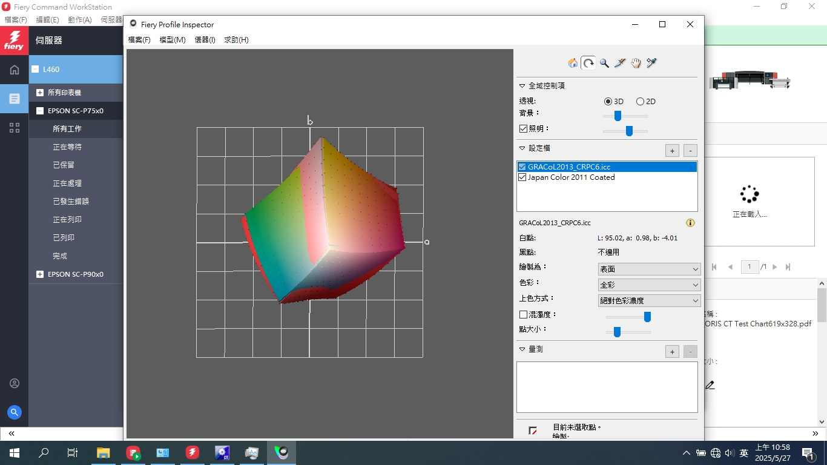Collapse the 全域控制項 section

coord(522,86)
